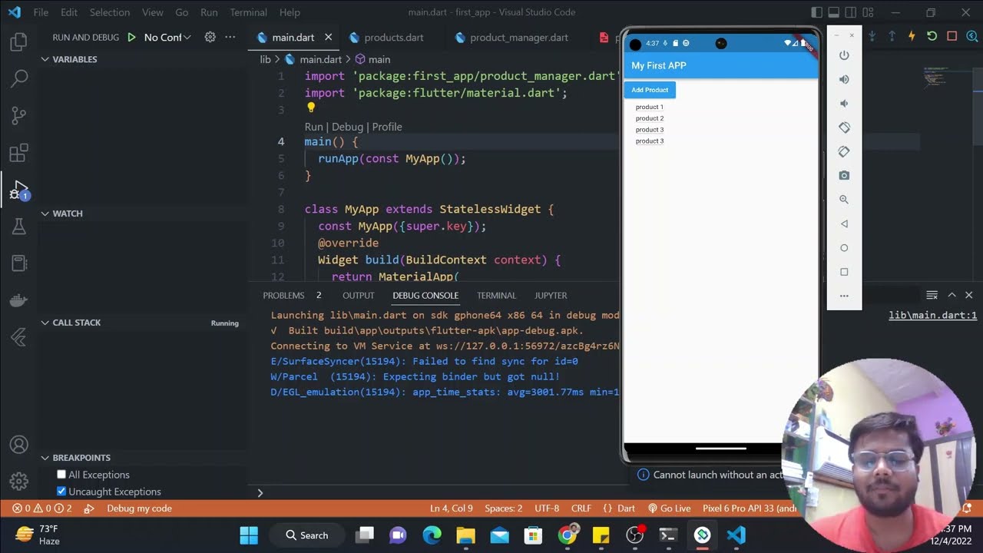Clear the debug console output

pyautogui.click(x=932, y=295)
